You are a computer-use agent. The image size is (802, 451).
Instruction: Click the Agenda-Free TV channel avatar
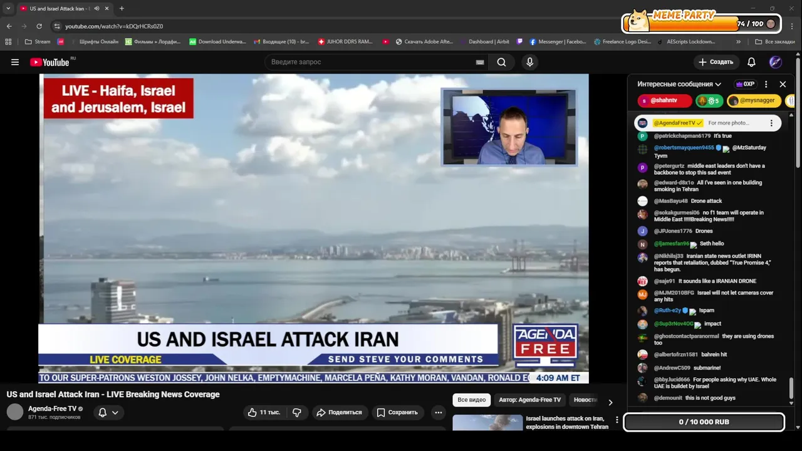[x=15, y=412]
